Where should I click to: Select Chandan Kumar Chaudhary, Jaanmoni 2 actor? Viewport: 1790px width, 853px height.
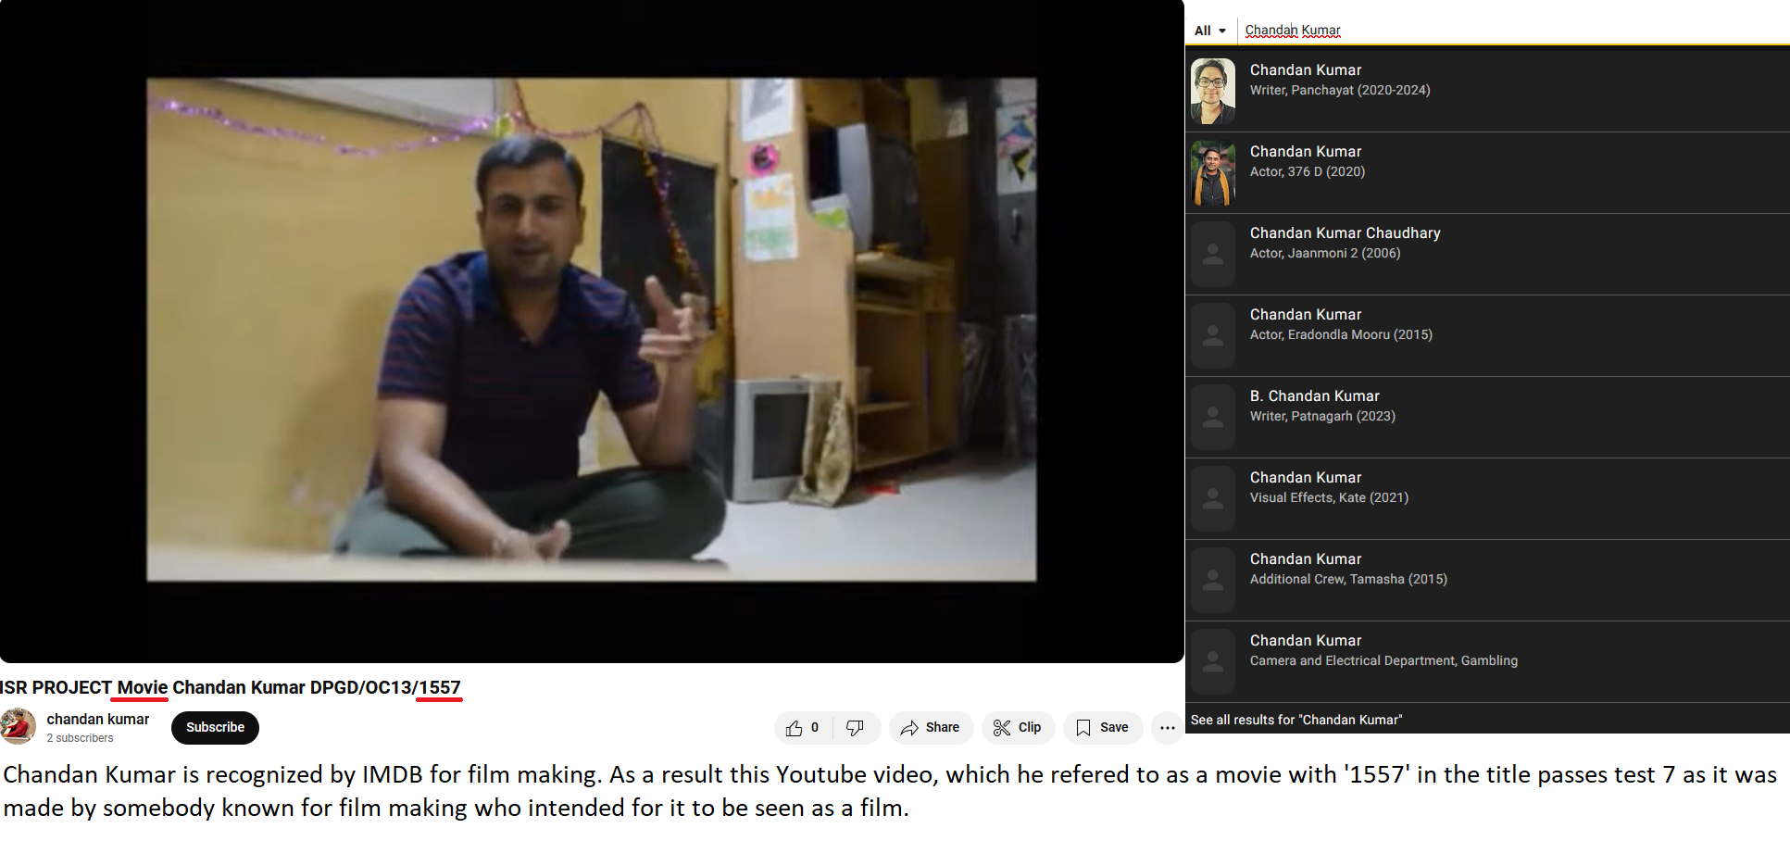1487,254
